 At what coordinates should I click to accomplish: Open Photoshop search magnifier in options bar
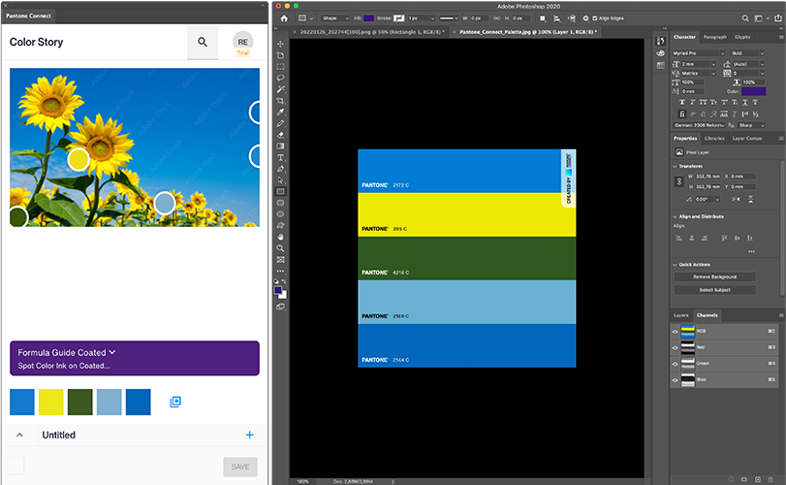click(x=745, y=18)
